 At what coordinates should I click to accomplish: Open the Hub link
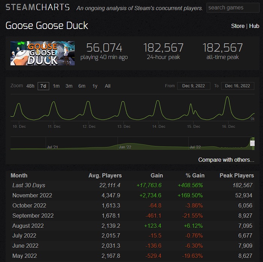pos(254,26)
